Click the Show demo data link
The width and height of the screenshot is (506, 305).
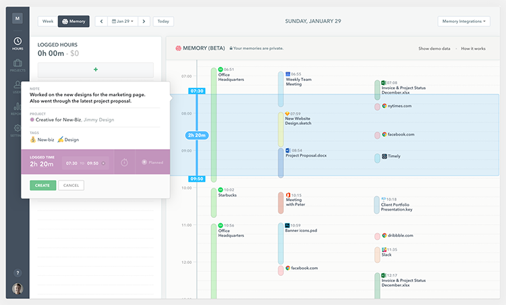tap(434, 49)
